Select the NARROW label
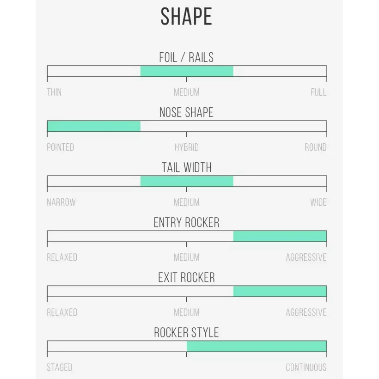This screenshot has width=379, height=379. [x=61, y=202]
